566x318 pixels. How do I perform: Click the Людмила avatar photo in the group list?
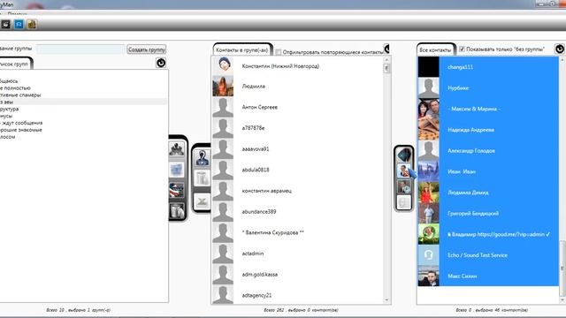[x=223, y=87]
